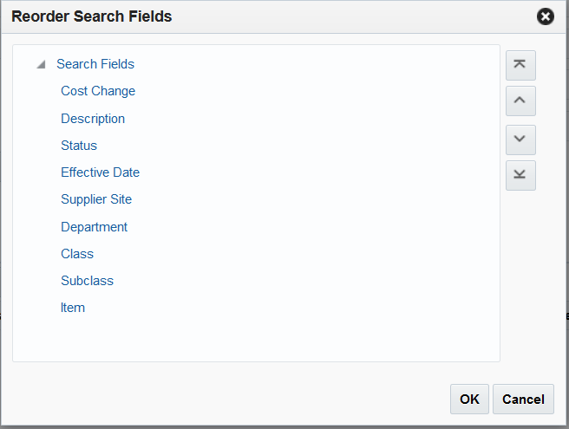Select the Description field
Viewport: 569px width, 429px height.
click(93, 119)
